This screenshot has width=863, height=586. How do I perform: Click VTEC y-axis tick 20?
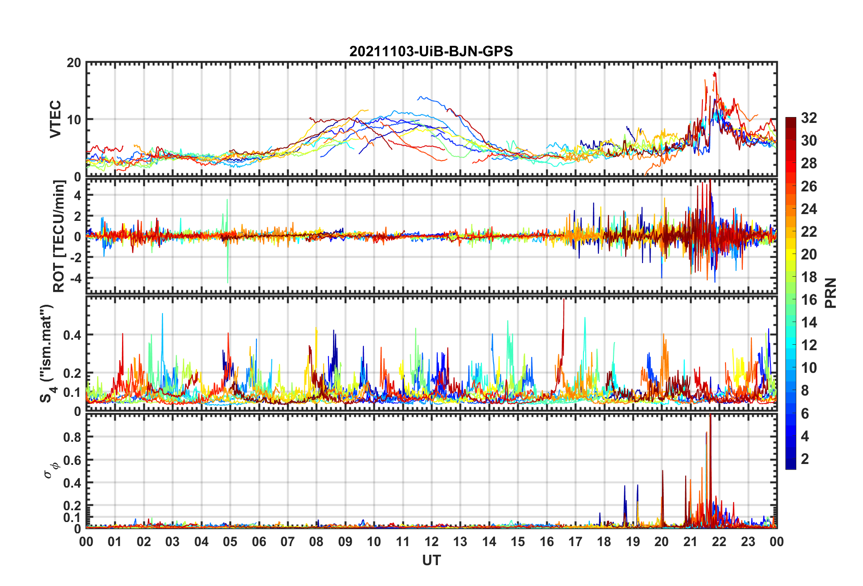tap(74, 63)
